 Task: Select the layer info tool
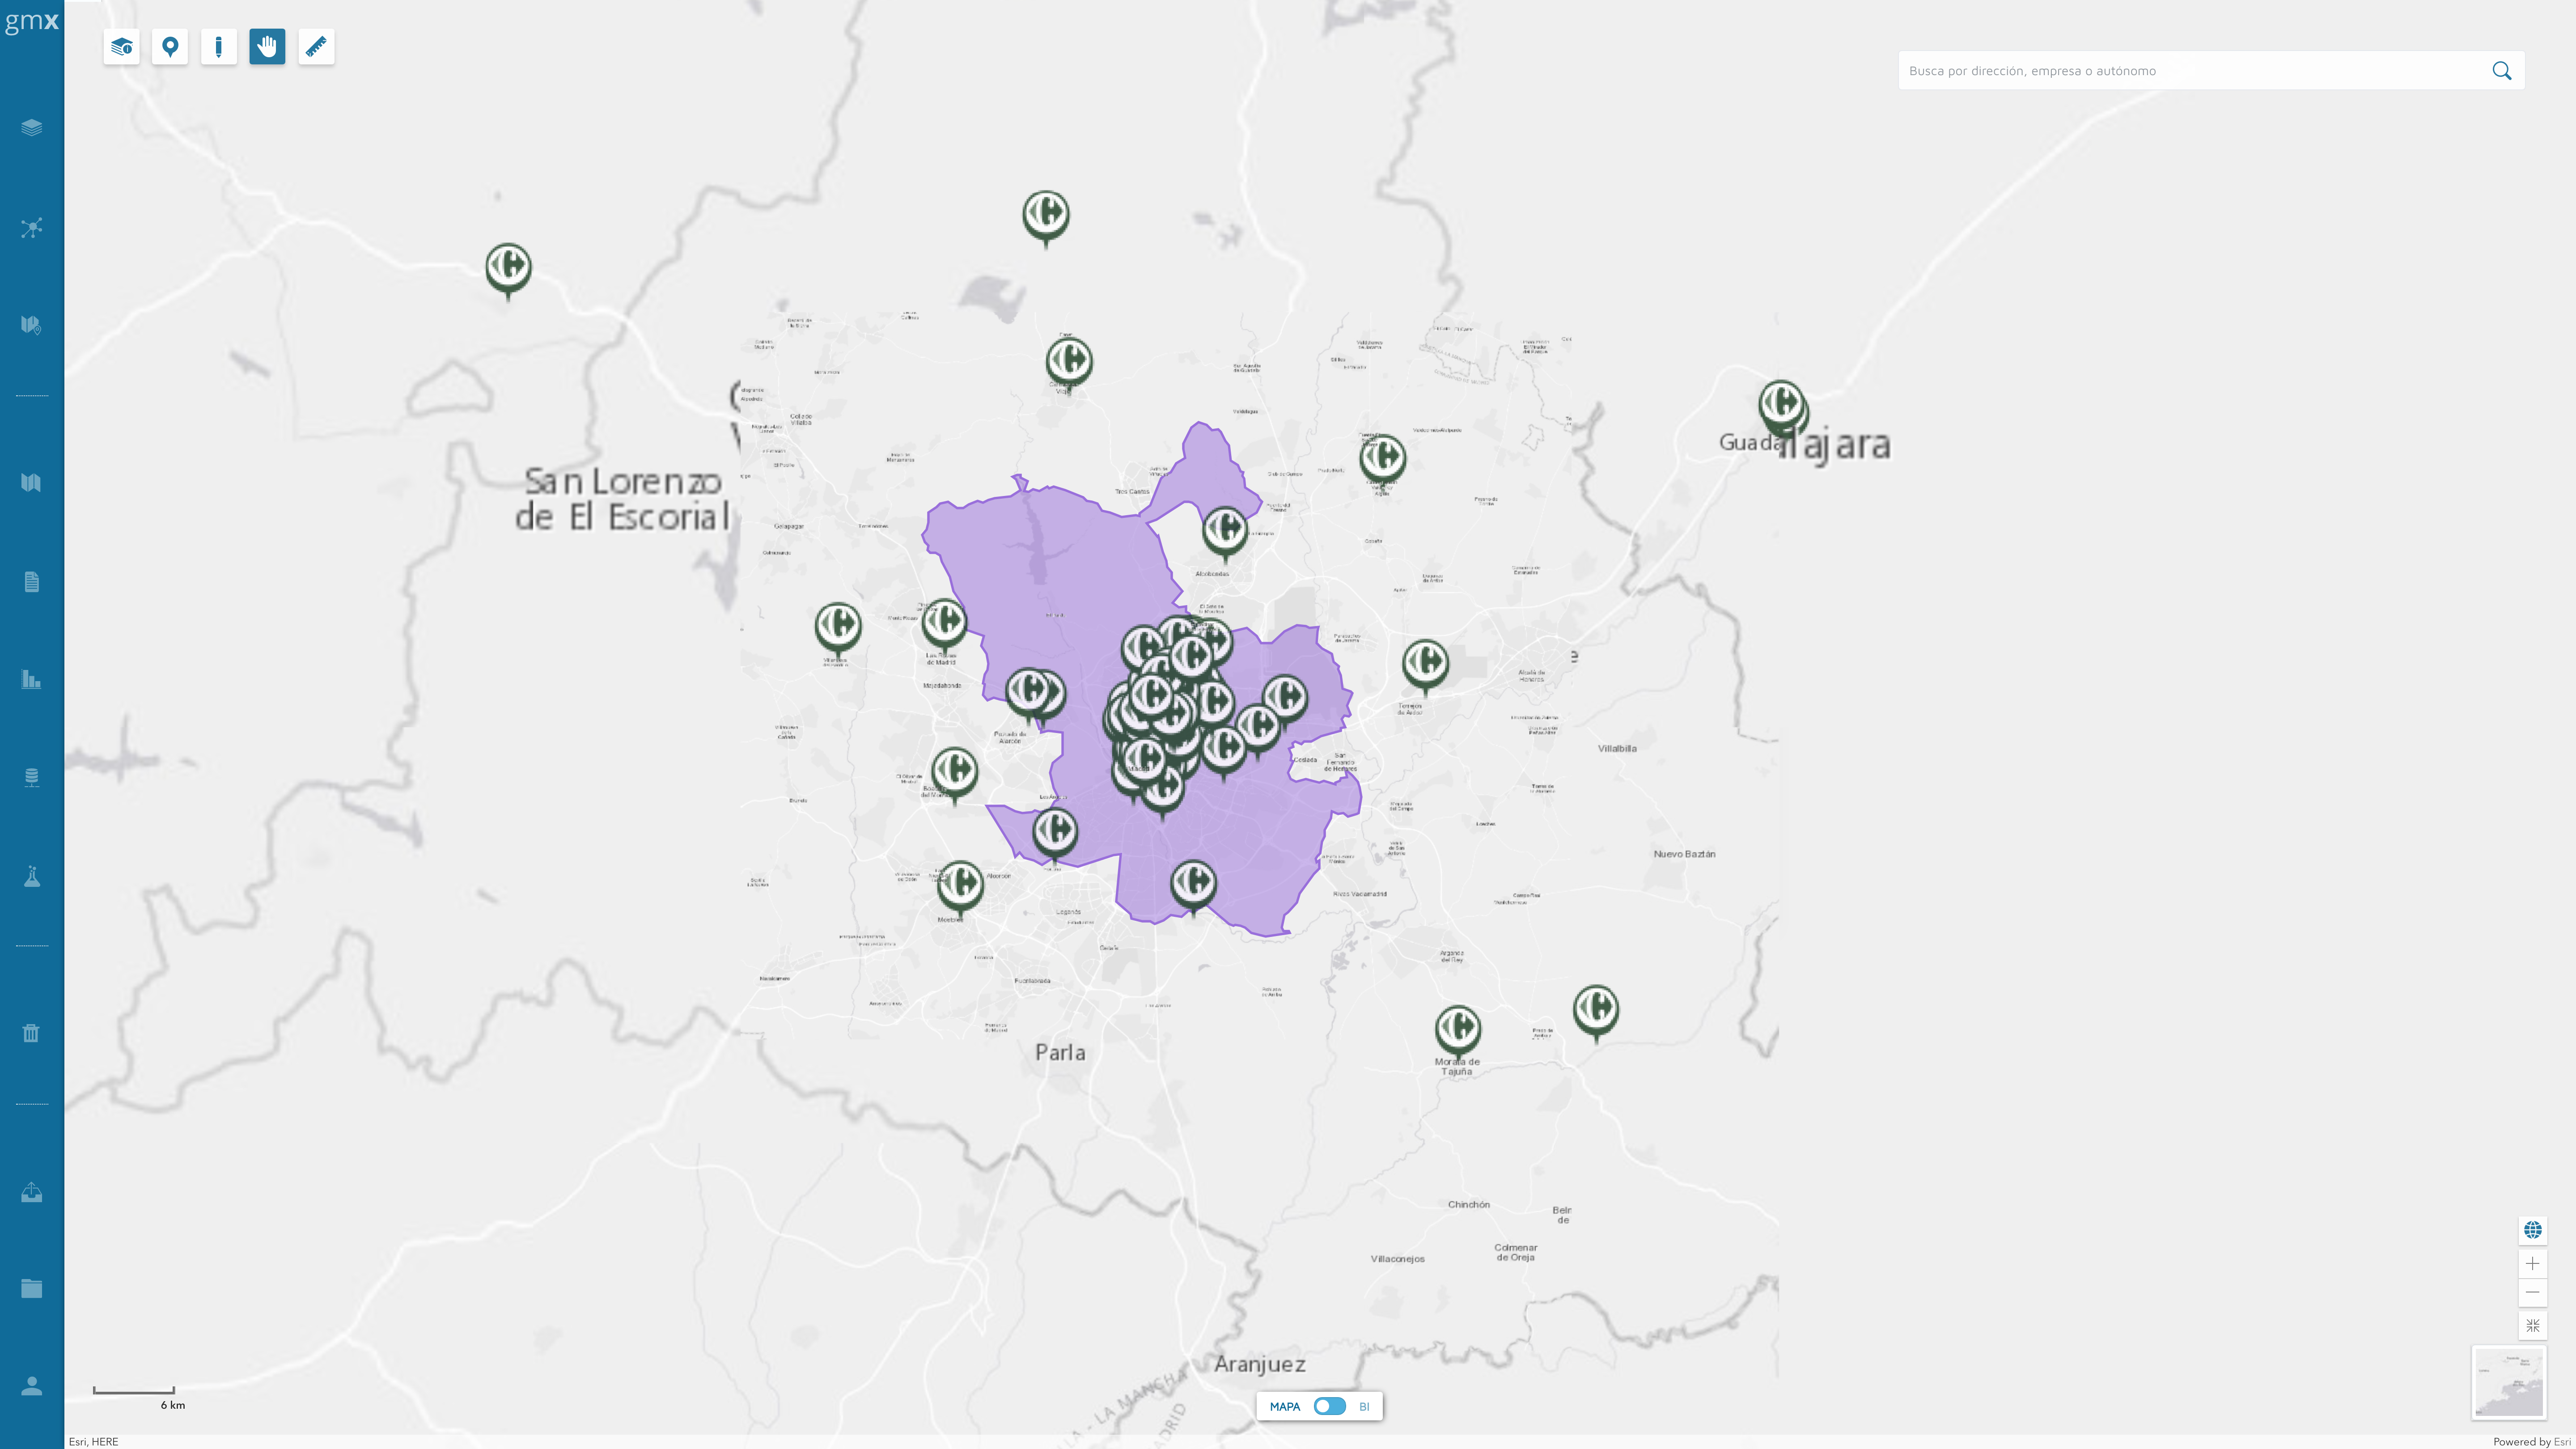point(121,47)
